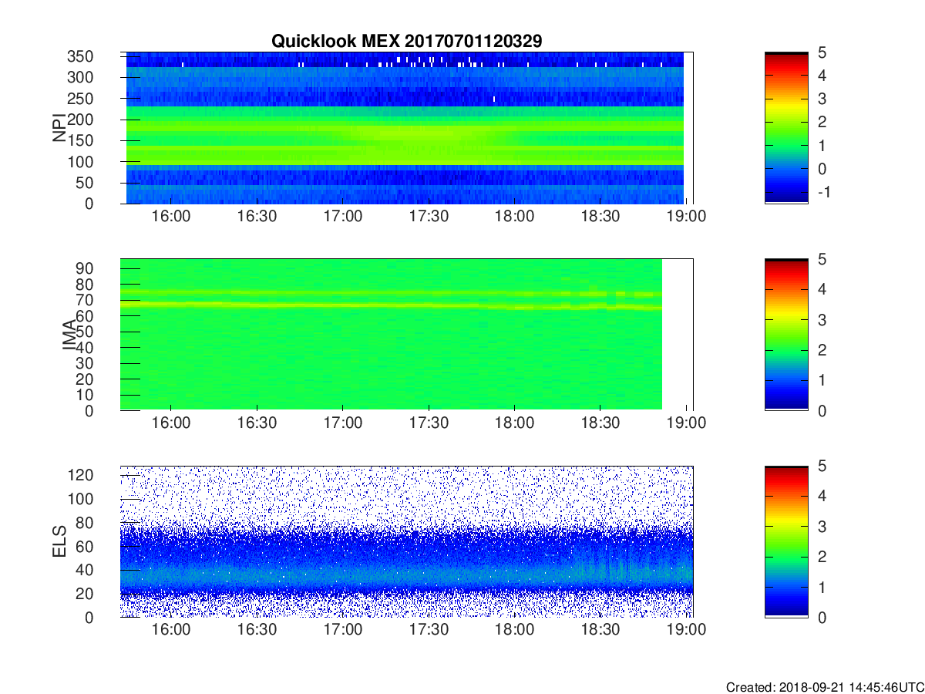Click the IMA panel colorbar
Screen dimensions: 925x694
pyautogui.click(x=786, y=335)
